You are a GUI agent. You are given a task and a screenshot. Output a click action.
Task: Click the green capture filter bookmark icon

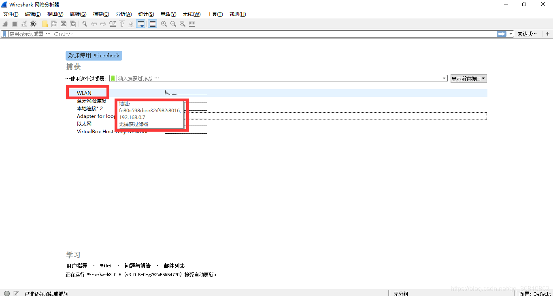click(x=113, y=78)
